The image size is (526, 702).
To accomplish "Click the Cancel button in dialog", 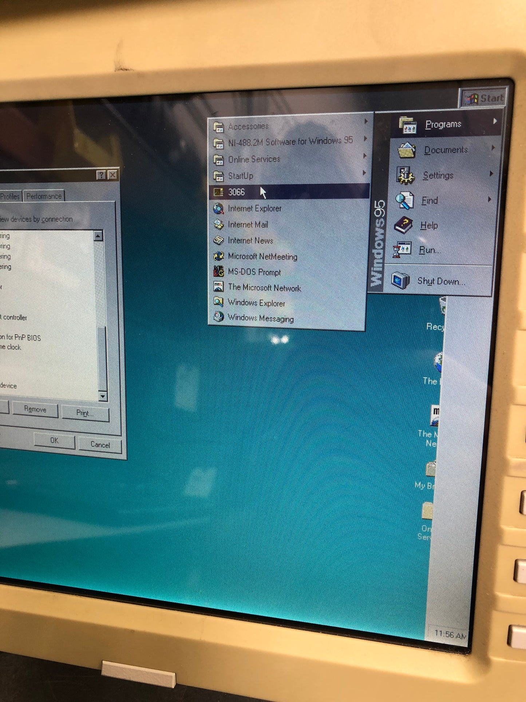I will [100, 444].
